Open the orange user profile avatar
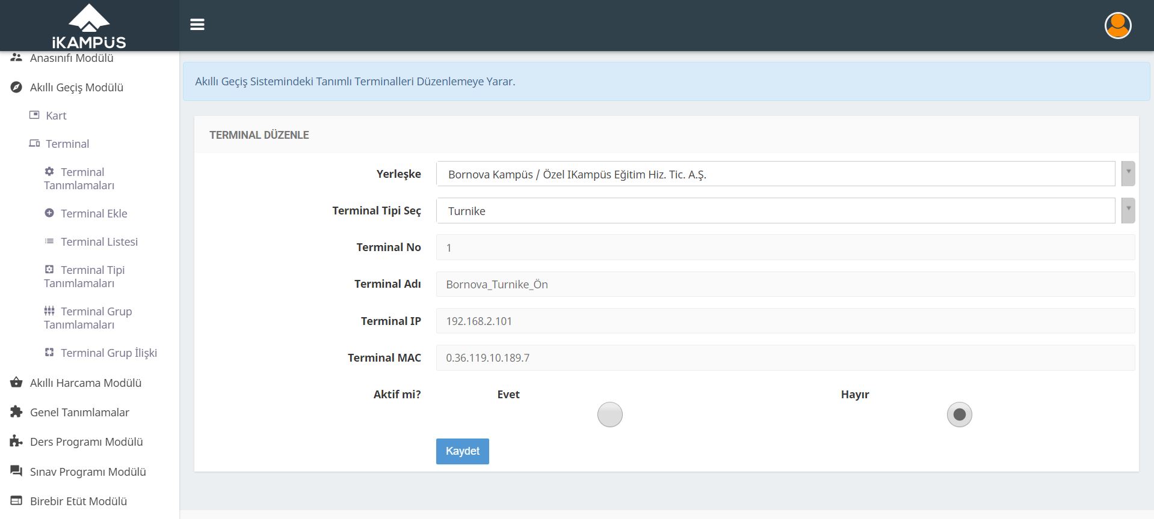 point(1118,25)
